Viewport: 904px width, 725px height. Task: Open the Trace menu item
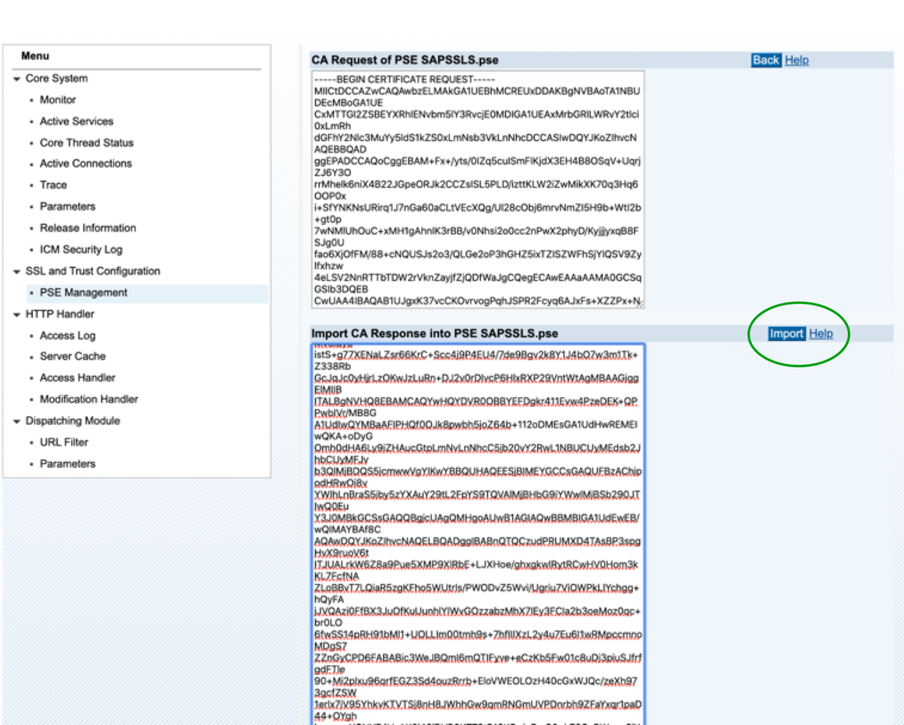tap(53, 185)
